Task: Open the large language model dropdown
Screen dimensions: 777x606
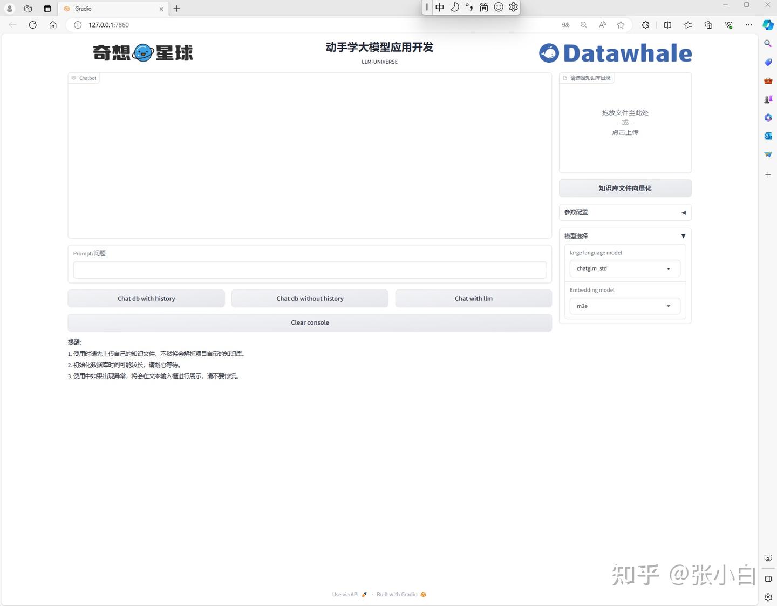Action: [624, 268]
